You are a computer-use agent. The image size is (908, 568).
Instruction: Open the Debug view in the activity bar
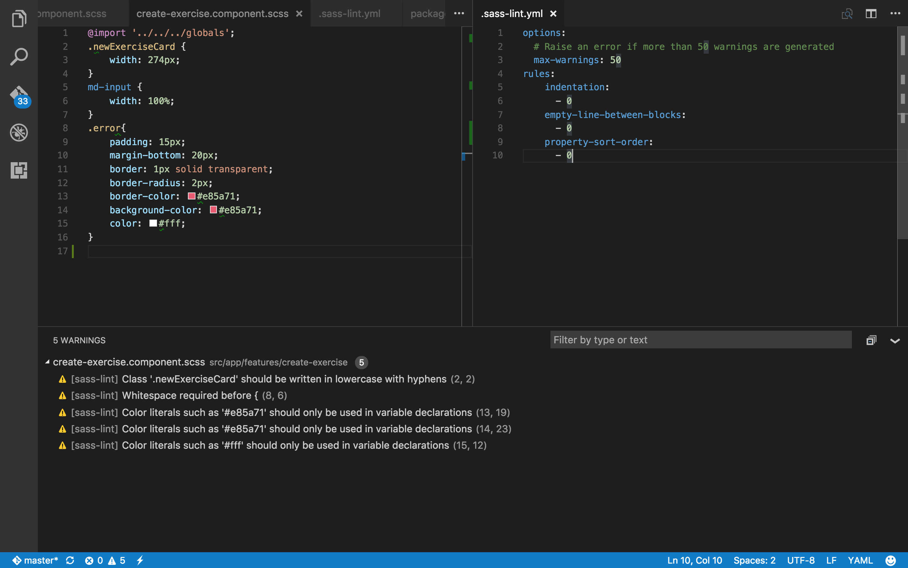tap(19, 133)
